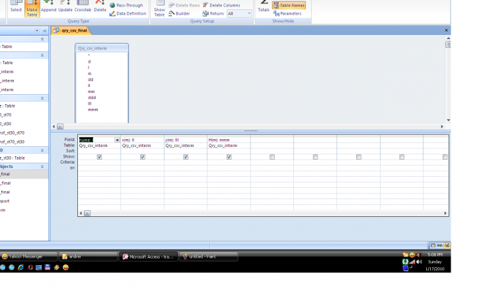Check Show box in fifth grid column
The height and width of the screenshot is (300, 481).
[272, 157]
